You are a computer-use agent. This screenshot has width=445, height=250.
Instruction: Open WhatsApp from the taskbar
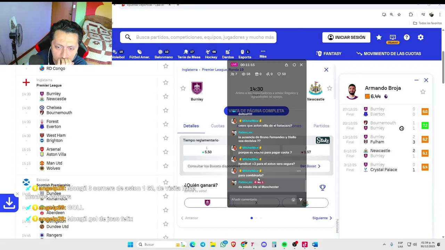coord(223,244)
